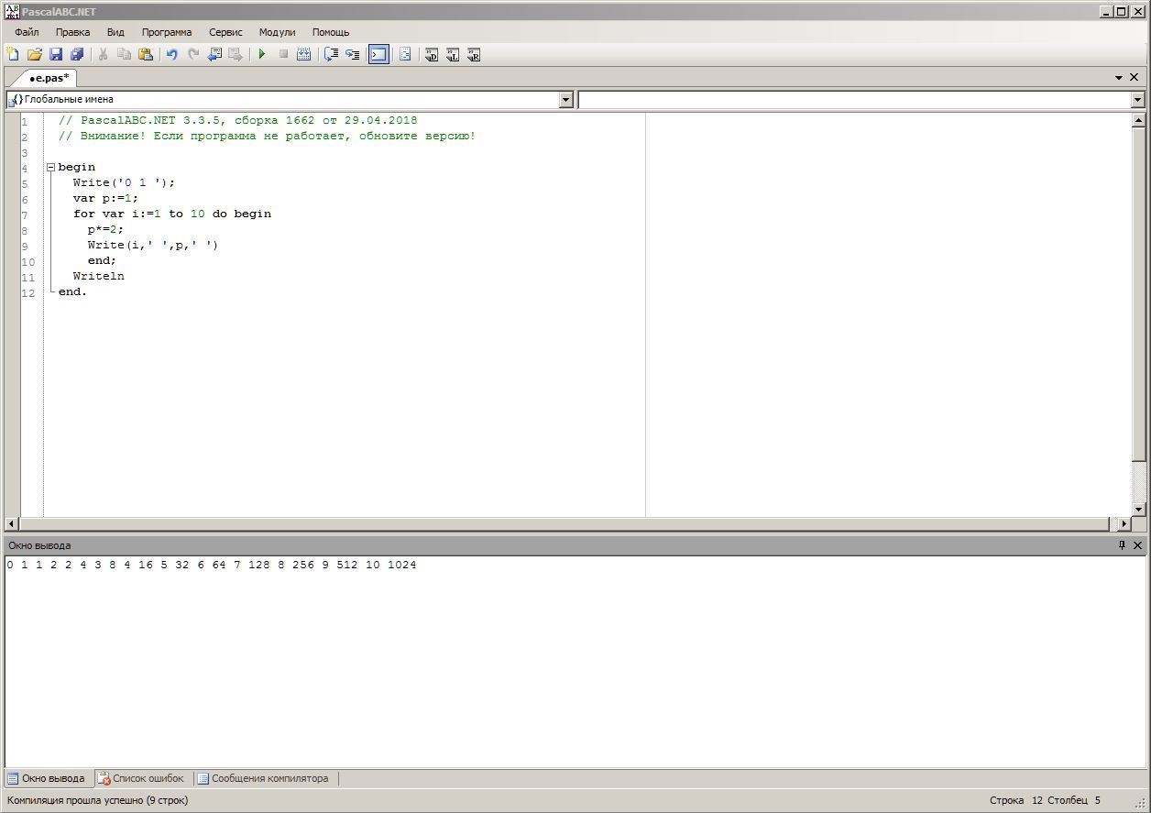The image size is (1151, 813).
Task: Open the Программа menu
Action: coord(167,32)
